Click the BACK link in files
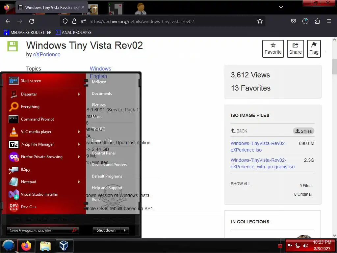 [239, 131]
